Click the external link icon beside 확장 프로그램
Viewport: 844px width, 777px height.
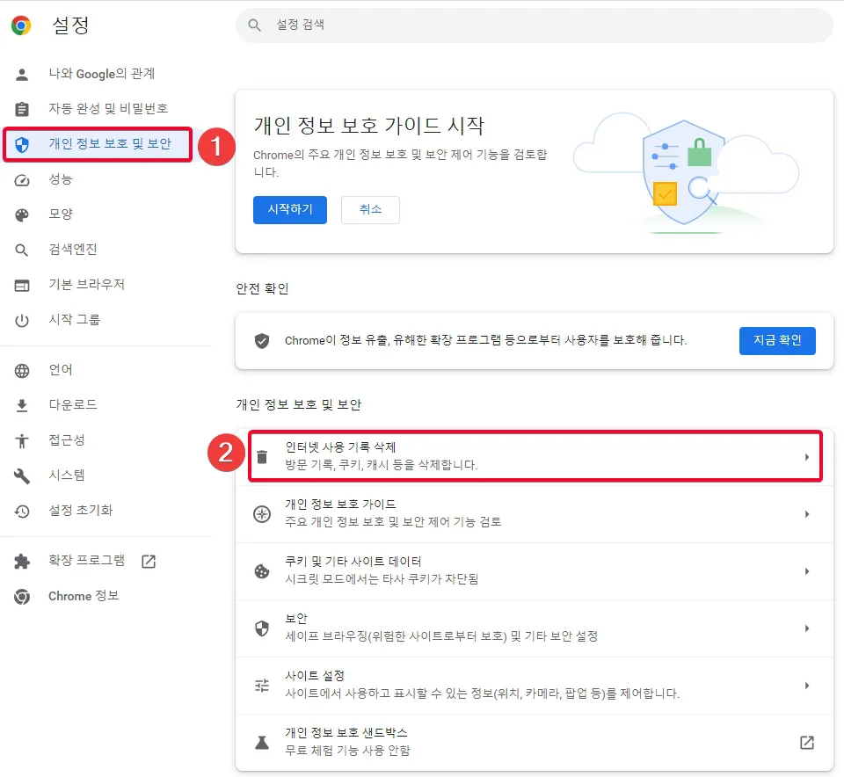point(149,562)
